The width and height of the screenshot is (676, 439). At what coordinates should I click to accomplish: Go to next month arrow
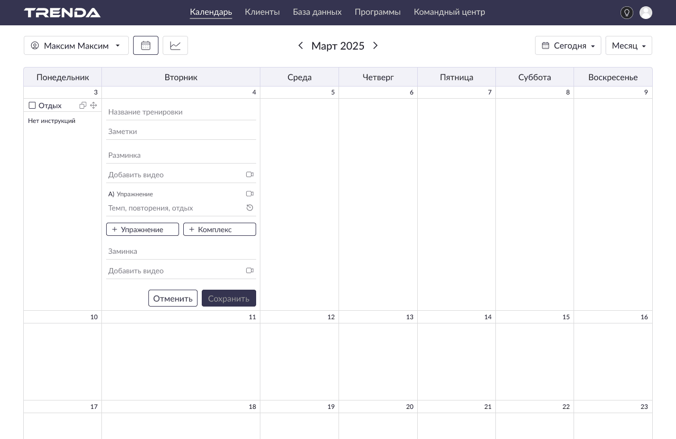[375, 45]
